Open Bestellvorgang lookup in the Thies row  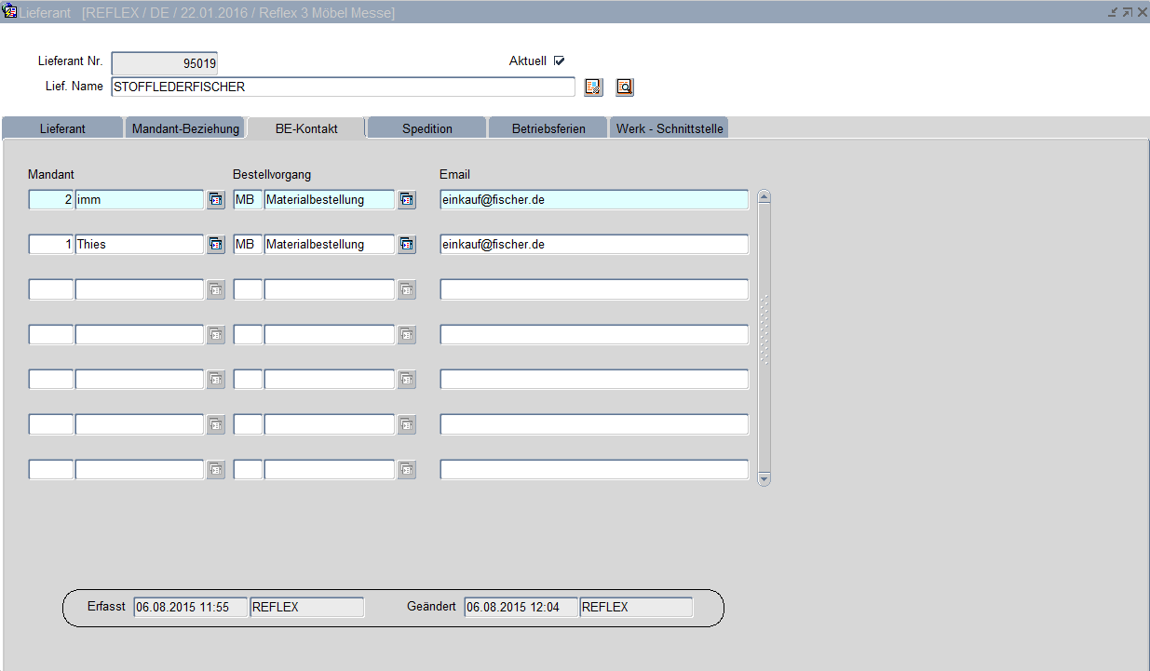[x=407, y=245]
